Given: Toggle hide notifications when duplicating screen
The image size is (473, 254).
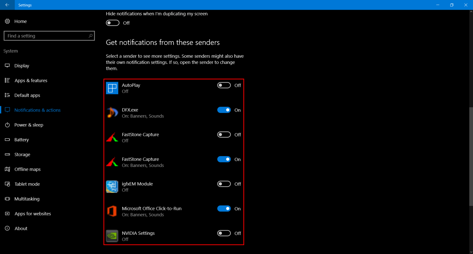Looking at the screenshot, I should 113,23.
